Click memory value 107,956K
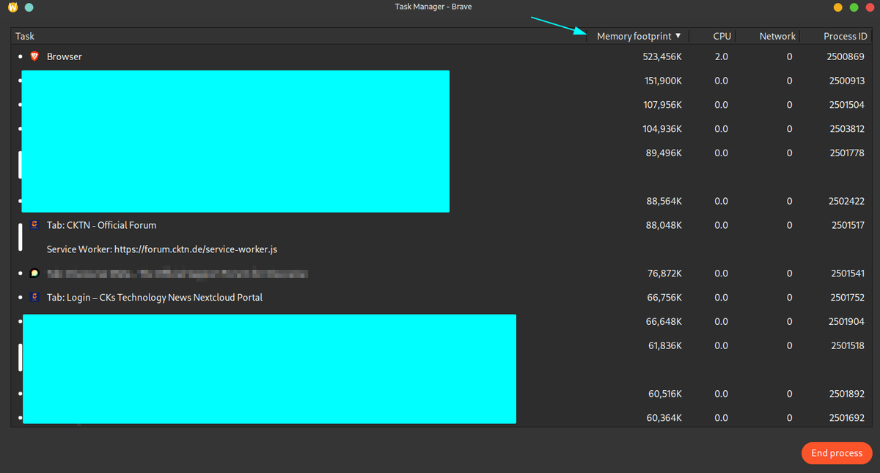 (663, 105)
